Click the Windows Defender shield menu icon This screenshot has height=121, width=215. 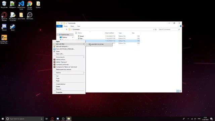[54, 49]
